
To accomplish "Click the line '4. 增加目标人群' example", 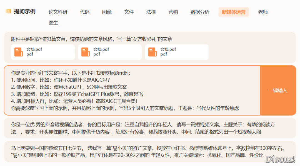I will [74, 101].
